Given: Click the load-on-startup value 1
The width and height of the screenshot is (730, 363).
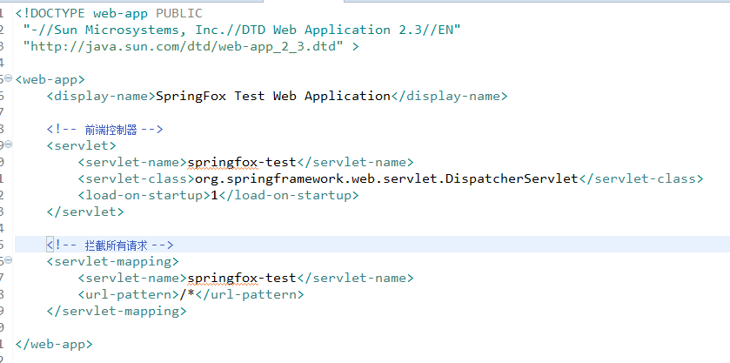Looking at the screenshot, I should pyautogui.click(x=211, y=195).
